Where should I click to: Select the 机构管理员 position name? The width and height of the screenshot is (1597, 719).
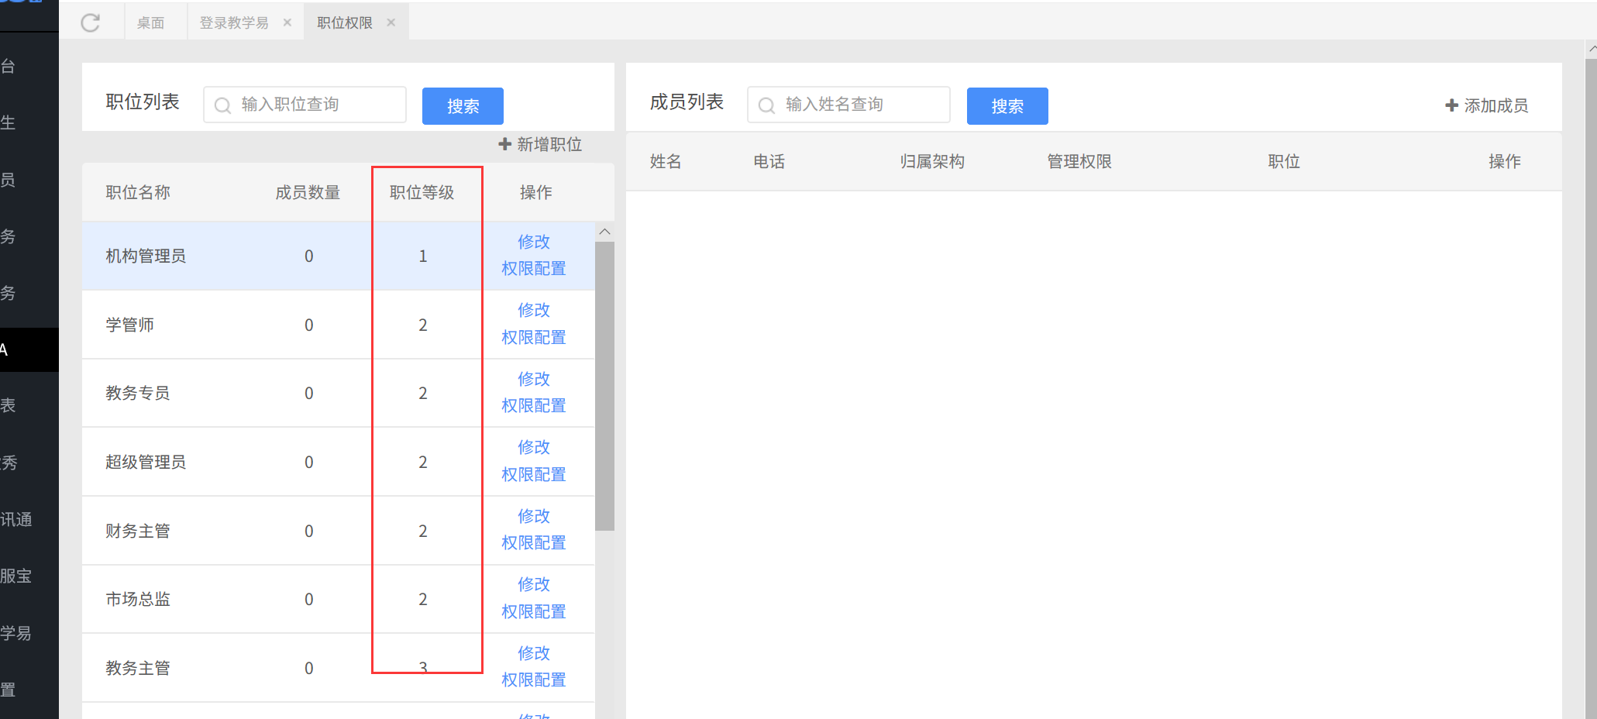coord(146,256)
